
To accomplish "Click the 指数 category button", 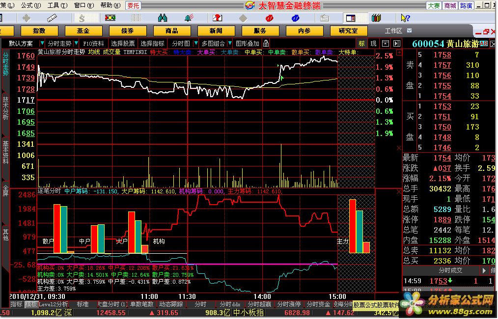I will [x=39, y=31].
